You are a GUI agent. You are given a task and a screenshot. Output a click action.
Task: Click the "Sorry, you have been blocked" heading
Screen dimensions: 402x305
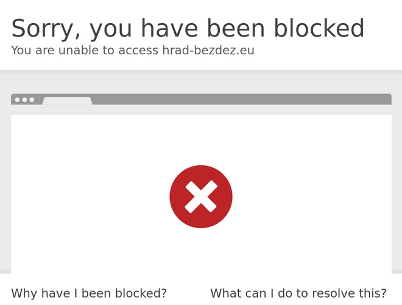[188, 29]
